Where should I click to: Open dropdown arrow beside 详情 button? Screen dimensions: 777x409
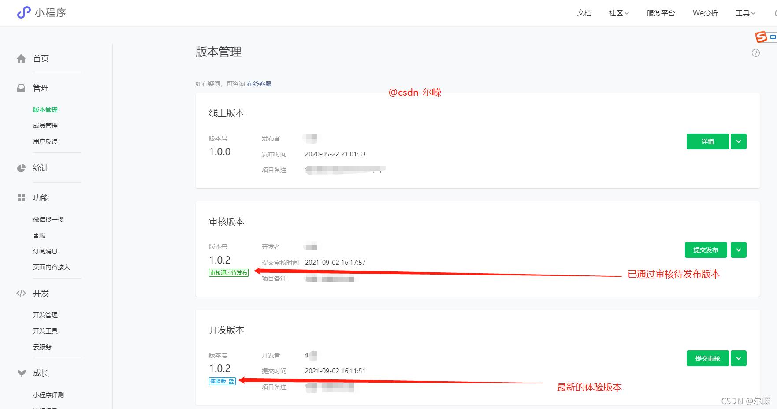coord(739,141)
